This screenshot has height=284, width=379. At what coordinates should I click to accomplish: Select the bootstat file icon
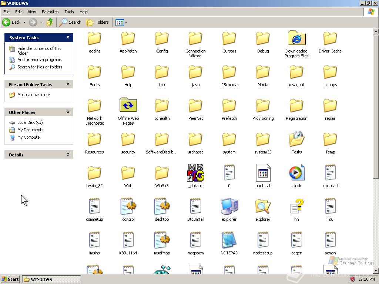[x=263, y=173]
